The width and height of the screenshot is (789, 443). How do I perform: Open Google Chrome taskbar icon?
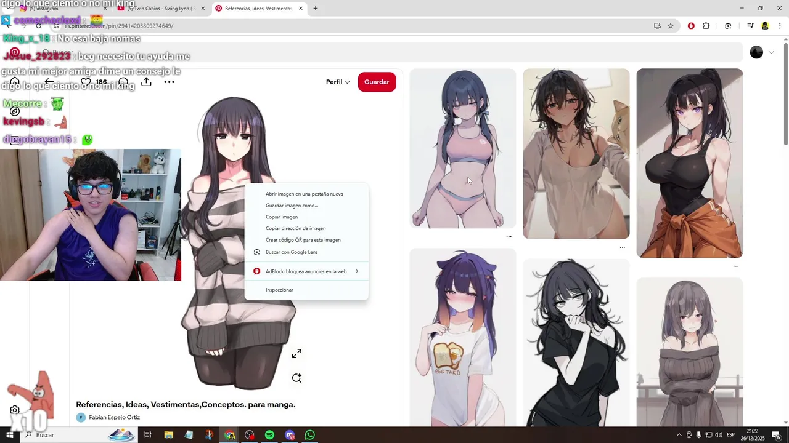coord(229,435)
